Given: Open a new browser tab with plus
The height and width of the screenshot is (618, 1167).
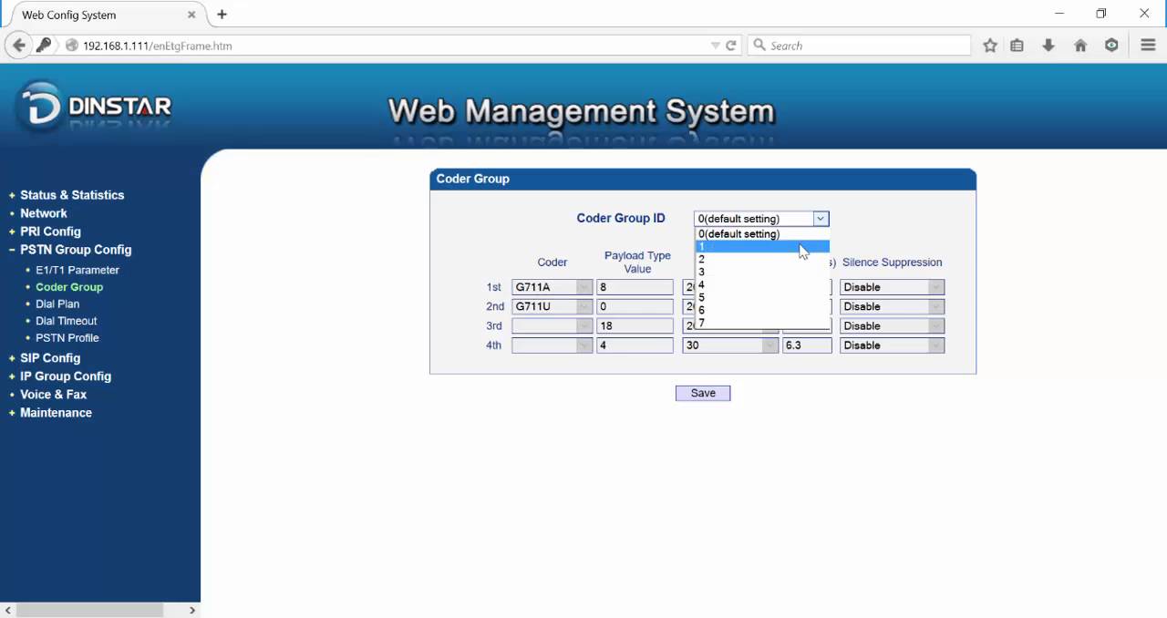Looking at the screenshot, I should (222, 15).
